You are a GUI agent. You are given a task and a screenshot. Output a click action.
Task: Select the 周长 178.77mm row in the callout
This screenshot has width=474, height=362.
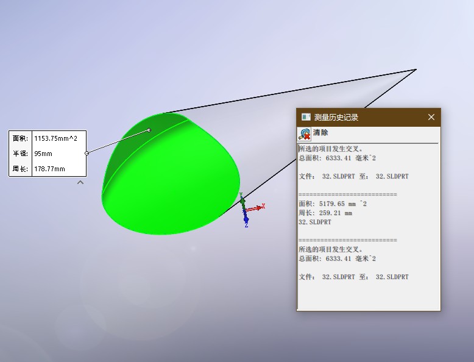coord(47,169)
